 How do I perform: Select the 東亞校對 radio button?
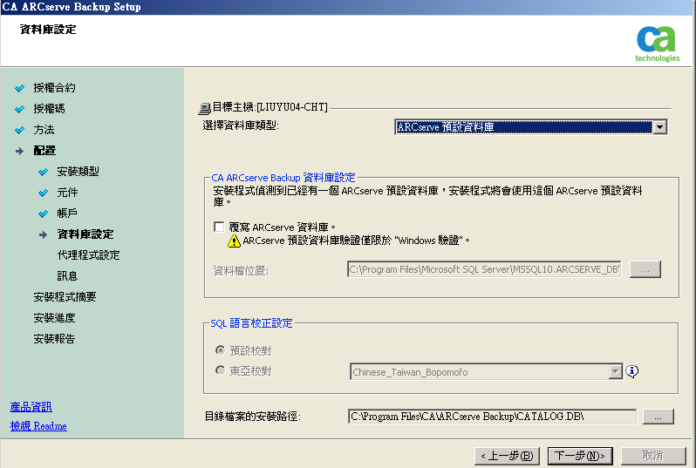(220, 370)
